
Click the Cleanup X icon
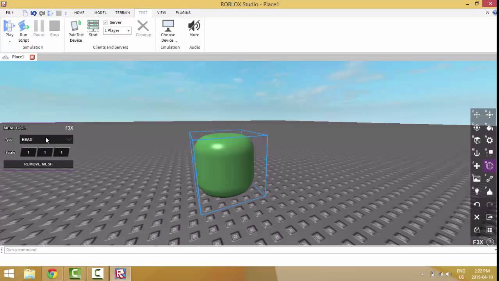[x=143, y=26]
